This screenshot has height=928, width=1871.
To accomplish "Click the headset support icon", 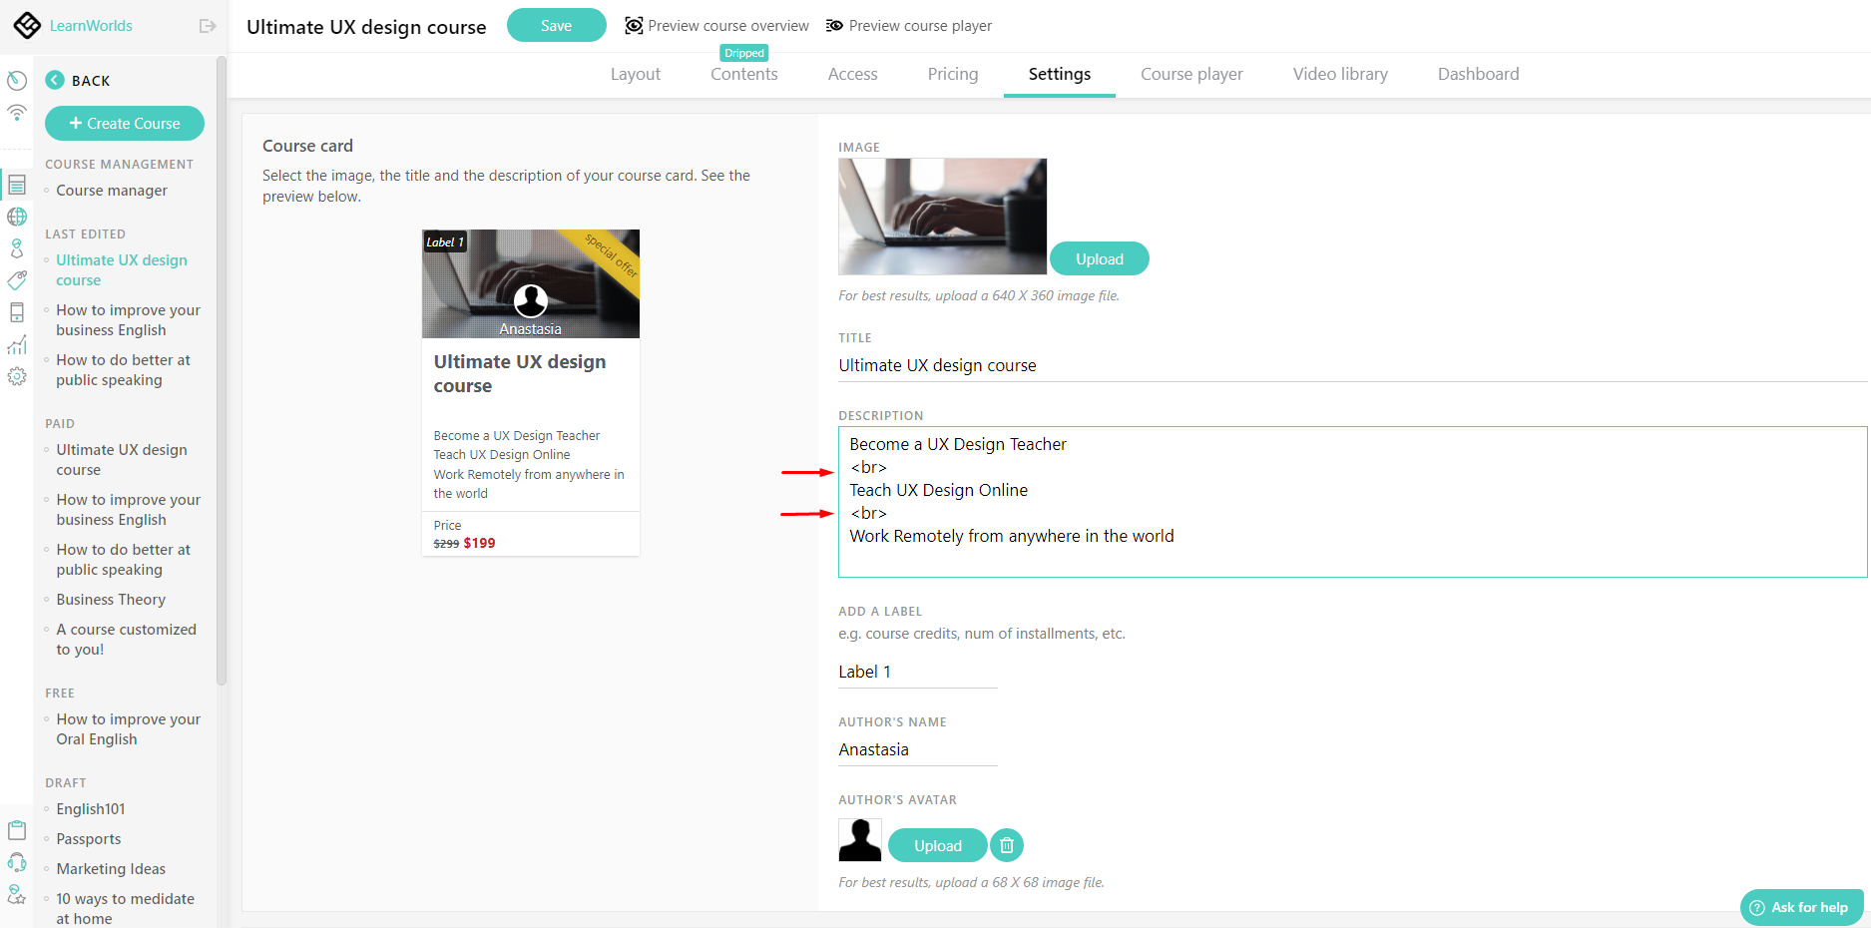I will [17, 861].
